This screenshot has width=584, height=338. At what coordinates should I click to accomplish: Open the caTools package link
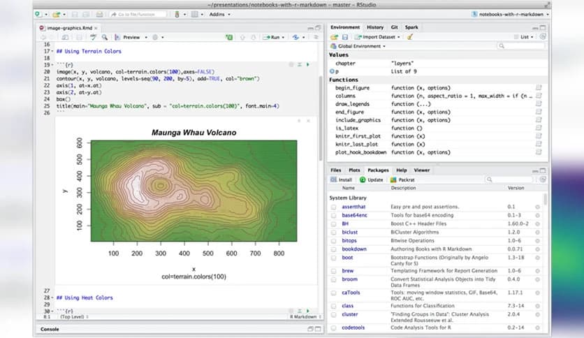(351, 293)
